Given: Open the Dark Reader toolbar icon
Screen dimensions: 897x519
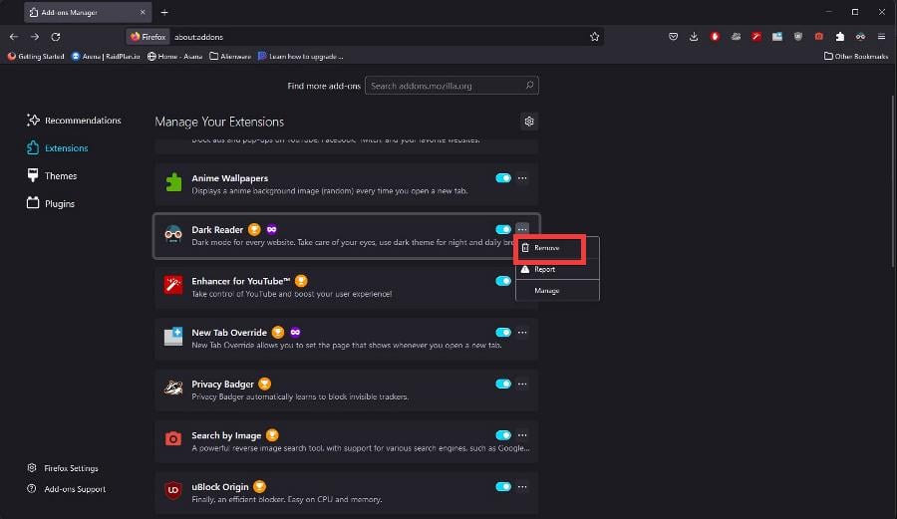Looking at the screenshot, I should click(860, 37).
